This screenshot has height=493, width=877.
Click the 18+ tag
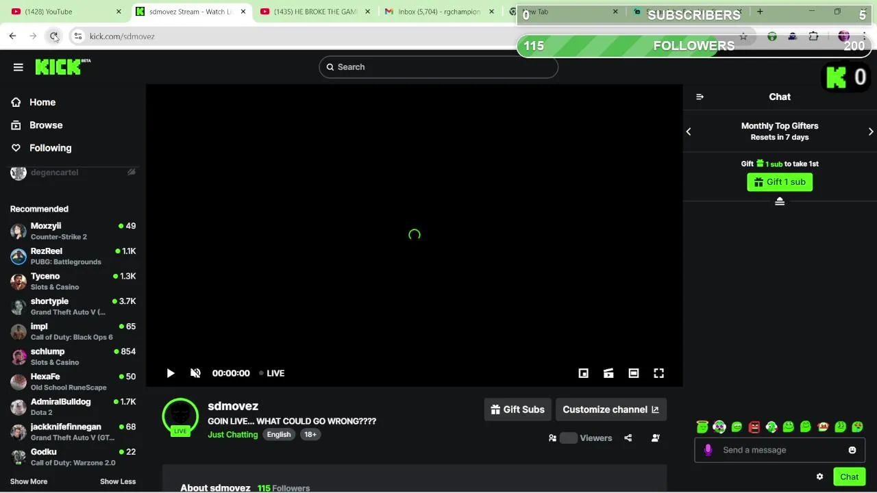tap(310, 435)
